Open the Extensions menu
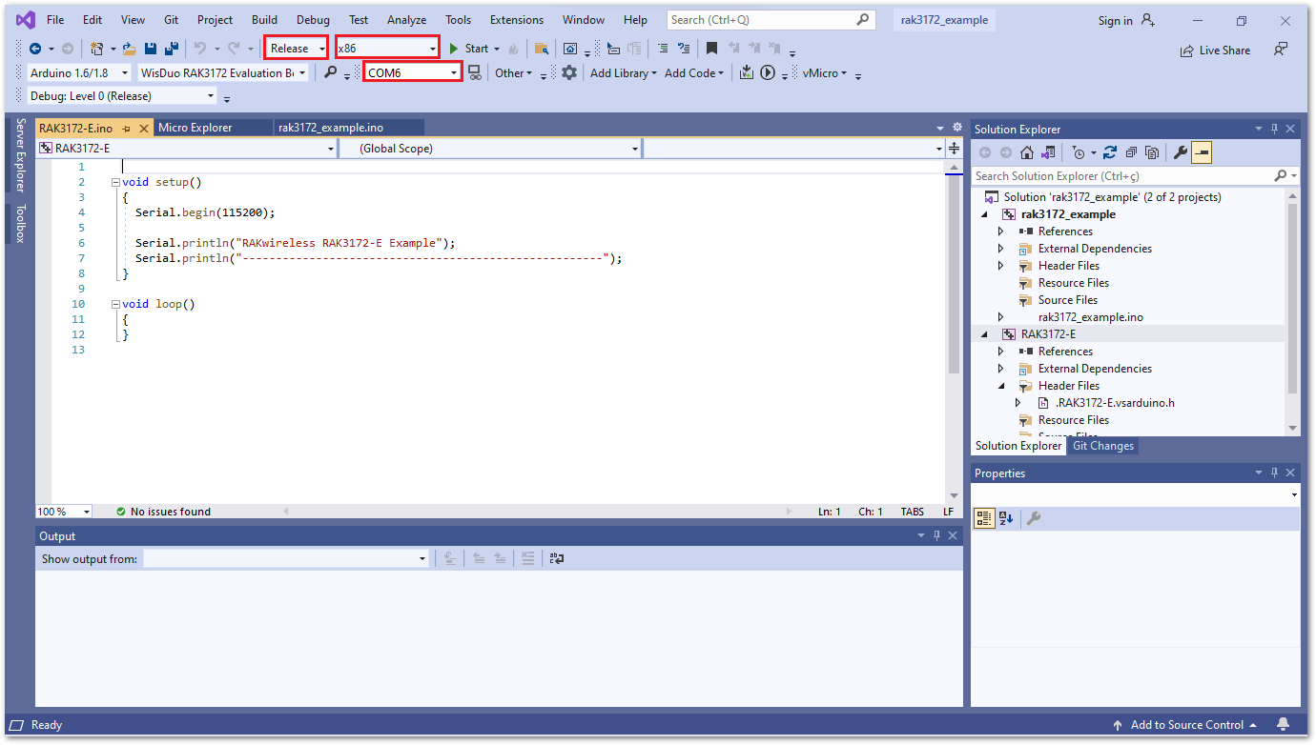This screenshot has height=745, width=1316. pyautogui.click(x=517, y=20)
